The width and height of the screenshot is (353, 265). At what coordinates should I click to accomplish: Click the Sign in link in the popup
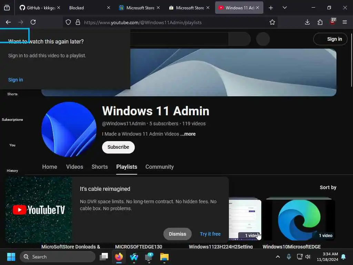pyautogui.click(x=16, y=80)
